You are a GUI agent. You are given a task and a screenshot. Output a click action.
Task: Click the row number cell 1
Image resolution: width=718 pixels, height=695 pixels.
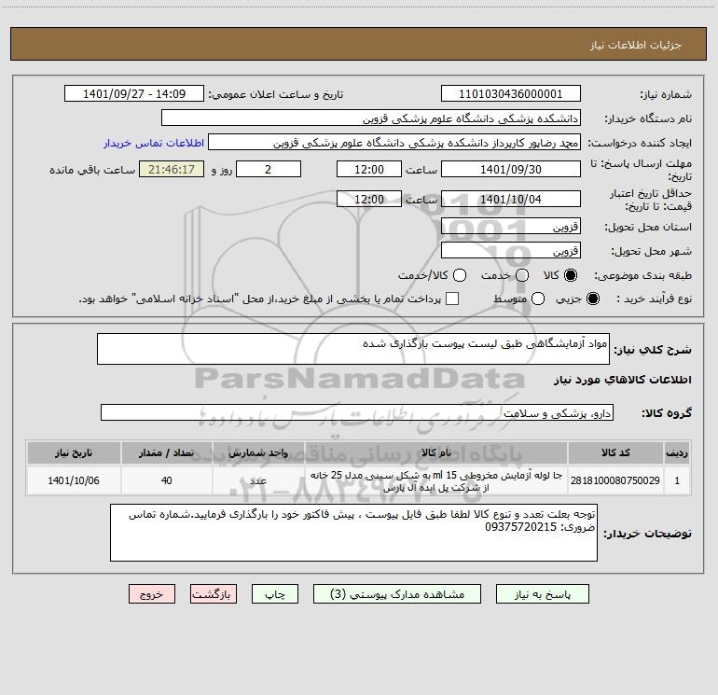pyautogui.click(x=677, y=480)
